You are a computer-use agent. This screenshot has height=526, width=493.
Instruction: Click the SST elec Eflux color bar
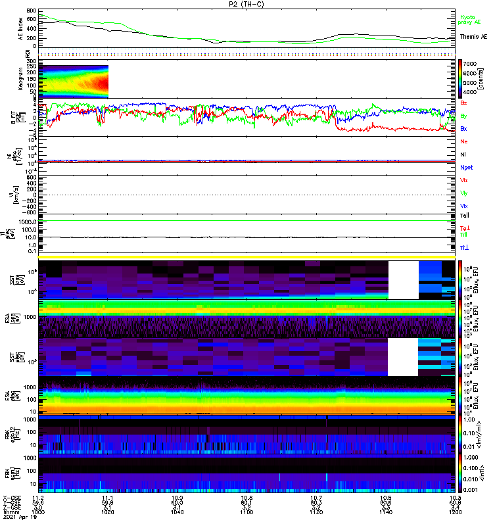pos(459,357)
